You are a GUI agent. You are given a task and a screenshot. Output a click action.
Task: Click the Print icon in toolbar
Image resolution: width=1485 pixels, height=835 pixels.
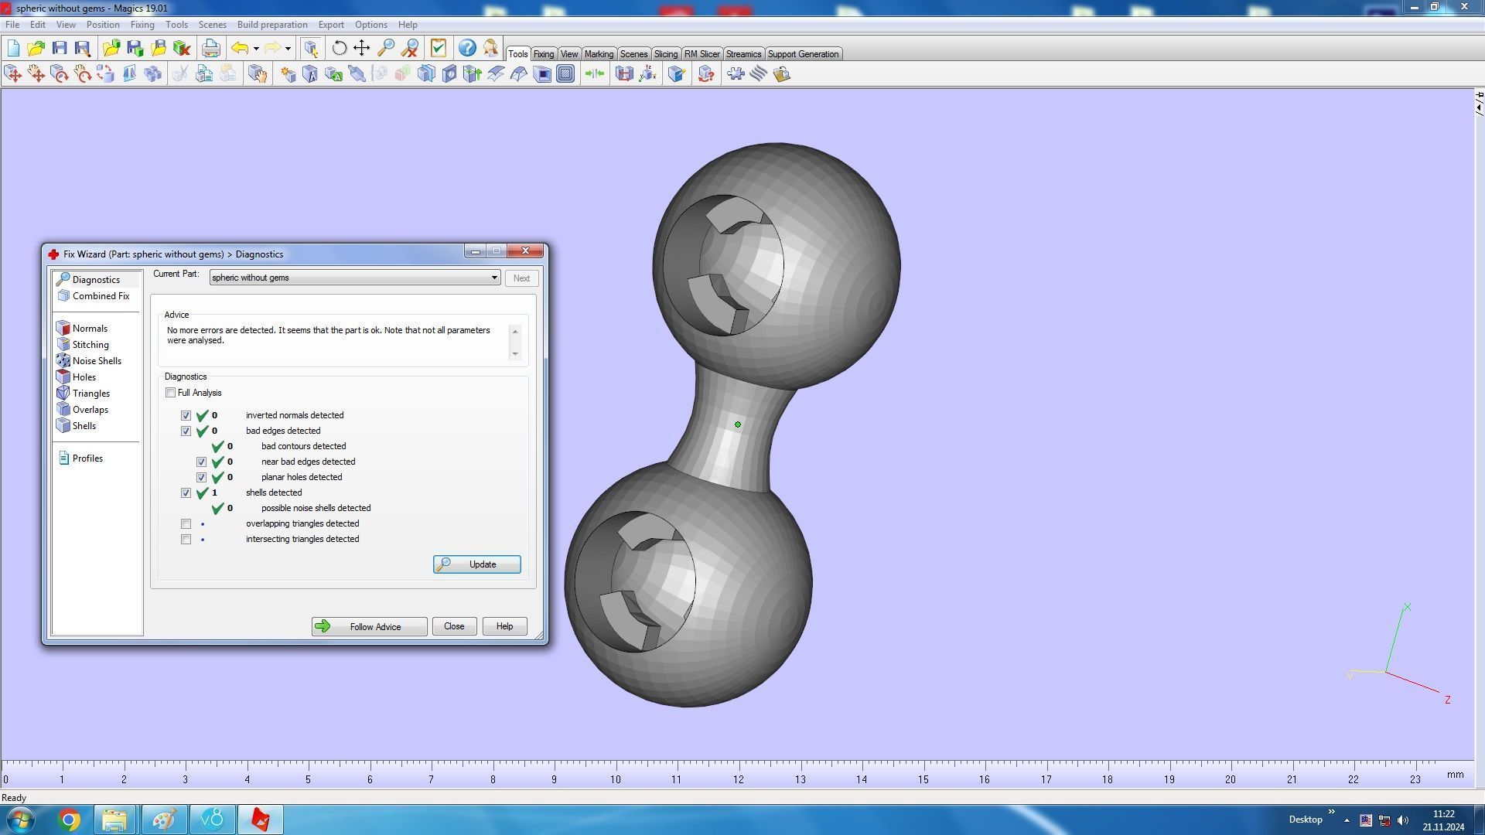[210, 48]
